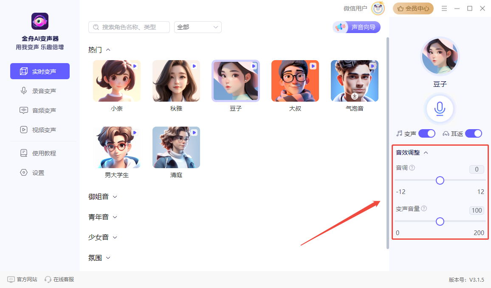Expand the 御姐音 section
This screenshot has width=491, height=288.
click(115, 197)
